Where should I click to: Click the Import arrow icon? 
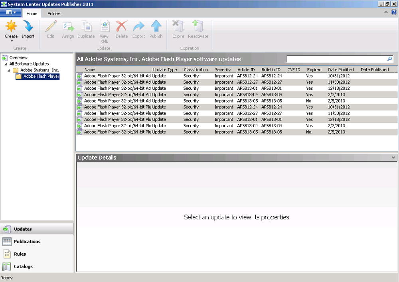(28, 26)
